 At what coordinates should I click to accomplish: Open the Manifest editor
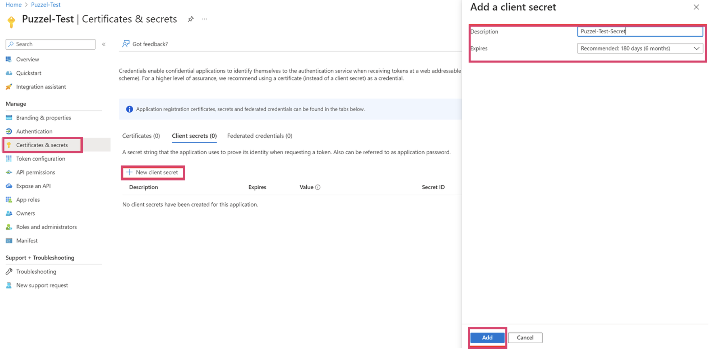pos(27,241)
